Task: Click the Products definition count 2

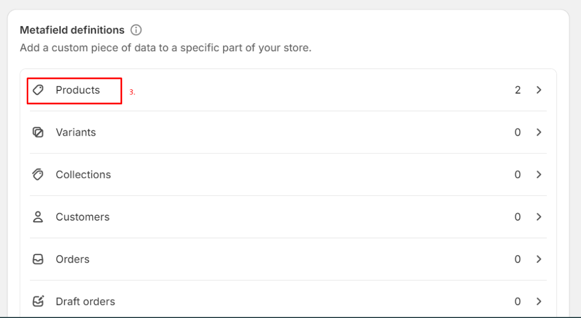Action: (518, 90)
